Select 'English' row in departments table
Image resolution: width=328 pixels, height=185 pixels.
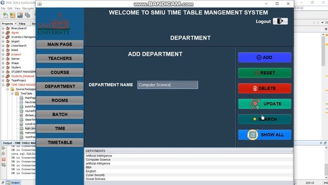coord(188,171)
